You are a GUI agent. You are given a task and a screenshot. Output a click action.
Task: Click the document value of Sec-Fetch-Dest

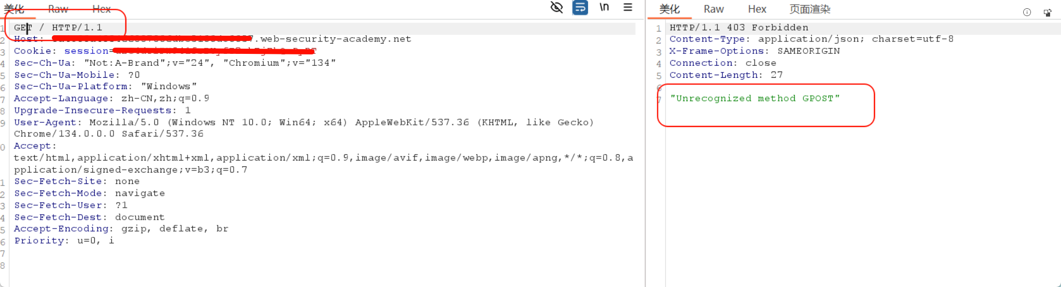140,217
